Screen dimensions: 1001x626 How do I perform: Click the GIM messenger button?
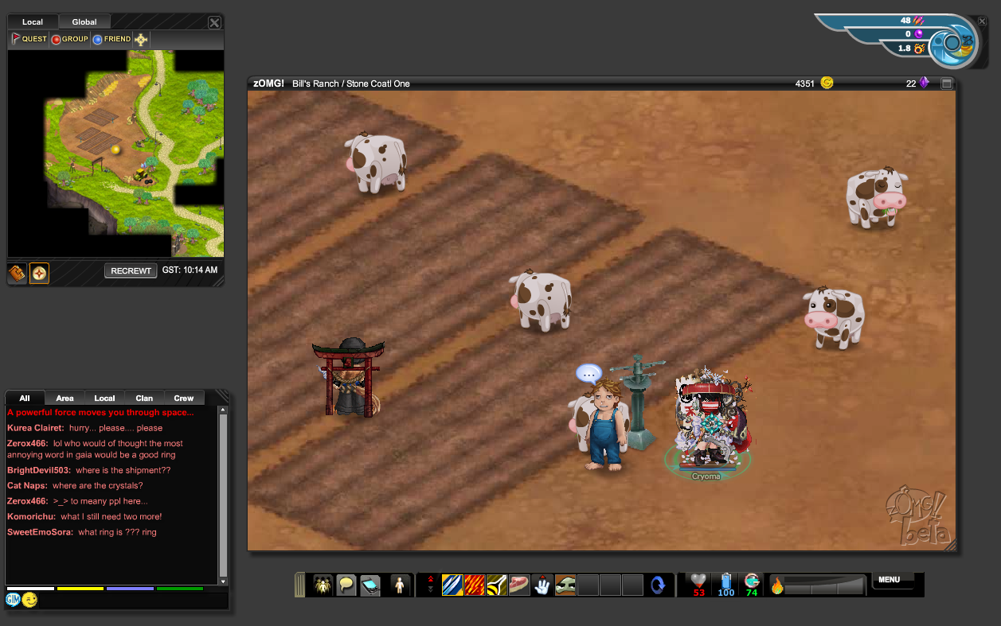(x=13, y=600)
